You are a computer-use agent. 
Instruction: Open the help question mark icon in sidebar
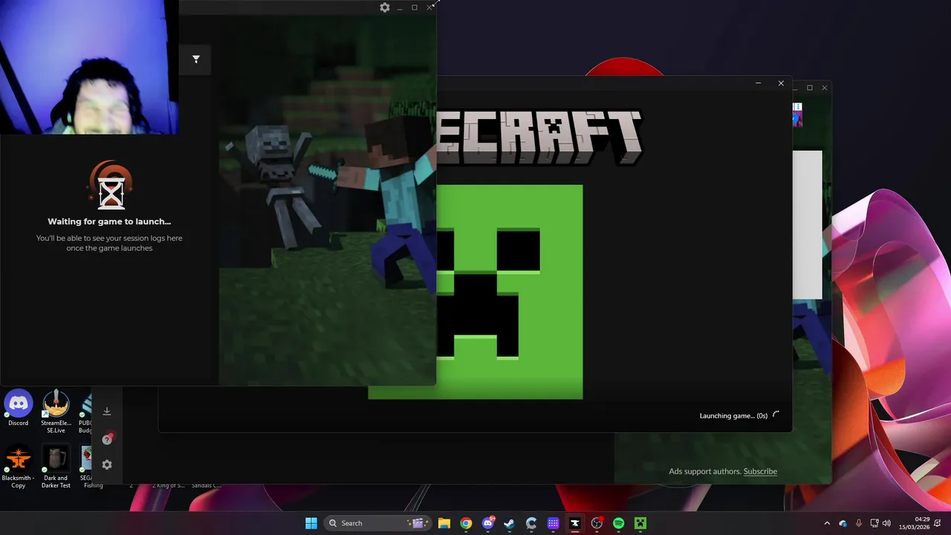coord(107,439)
